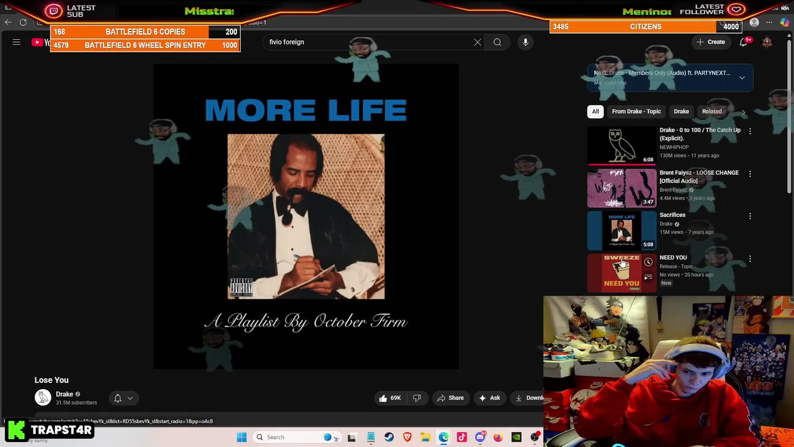This screenshot has height=447, width=794.
Task: Open options menu for Sacrifices video
Action: click(750, 216)
